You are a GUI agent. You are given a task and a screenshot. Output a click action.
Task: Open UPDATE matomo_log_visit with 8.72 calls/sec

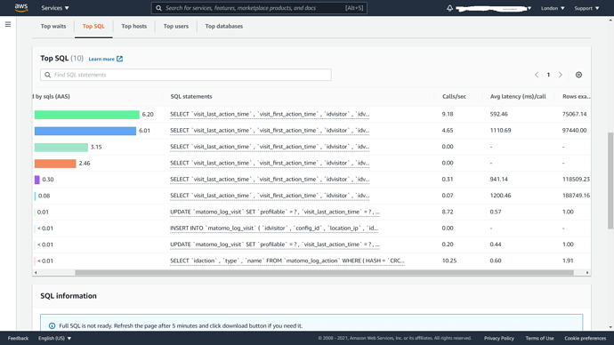point(274,212)
